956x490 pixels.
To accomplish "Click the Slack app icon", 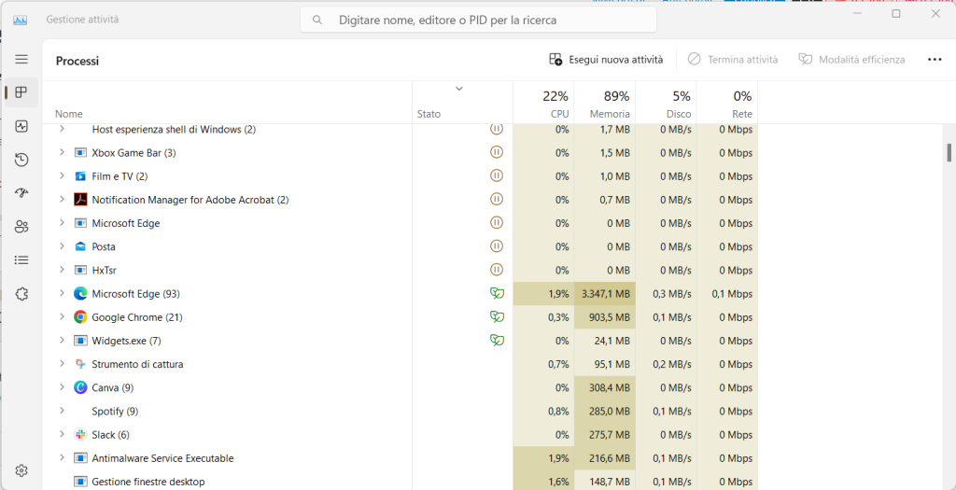I will pyautogui.click(x=80, y=435).
